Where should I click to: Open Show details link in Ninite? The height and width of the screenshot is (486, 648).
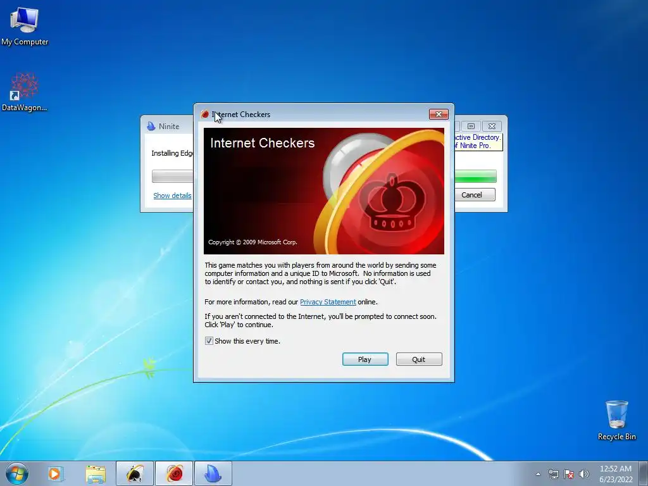(172, 196)
